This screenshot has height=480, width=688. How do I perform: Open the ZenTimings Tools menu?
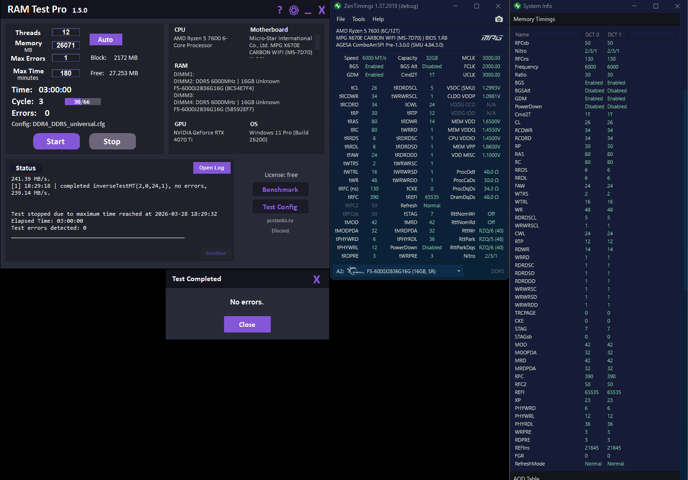pyautogui.click(x=358, y=19)
